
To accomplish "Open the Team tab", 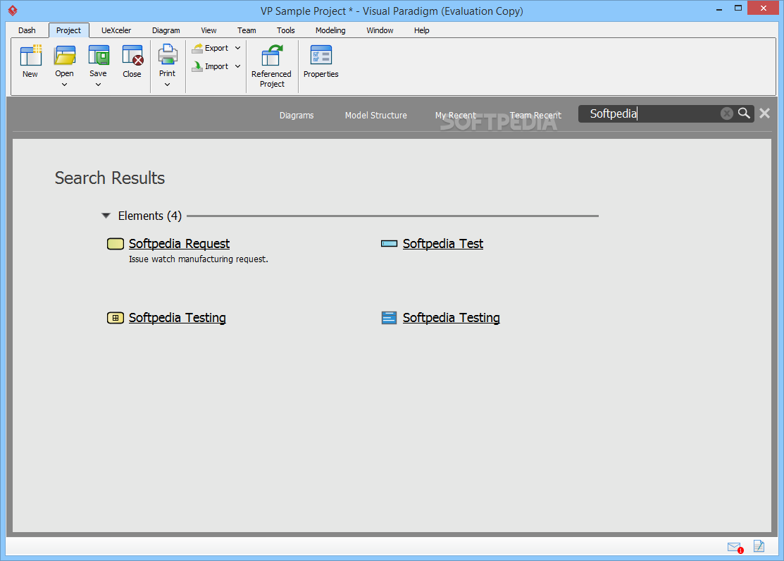I will tap(247, 30).
